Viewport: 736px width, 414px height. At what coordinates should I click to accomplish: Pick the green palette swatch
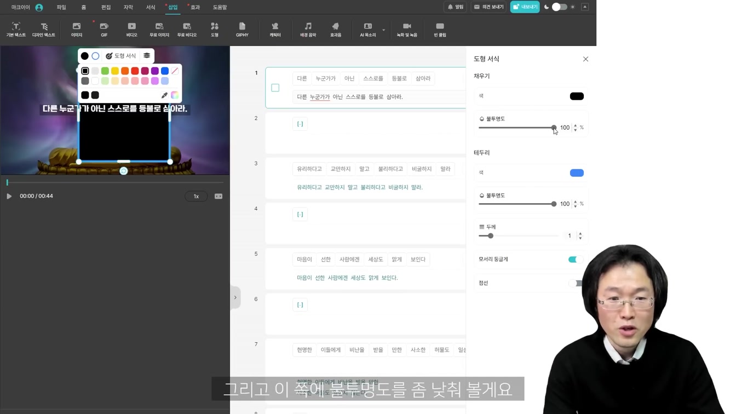click(x=105, y=71)
